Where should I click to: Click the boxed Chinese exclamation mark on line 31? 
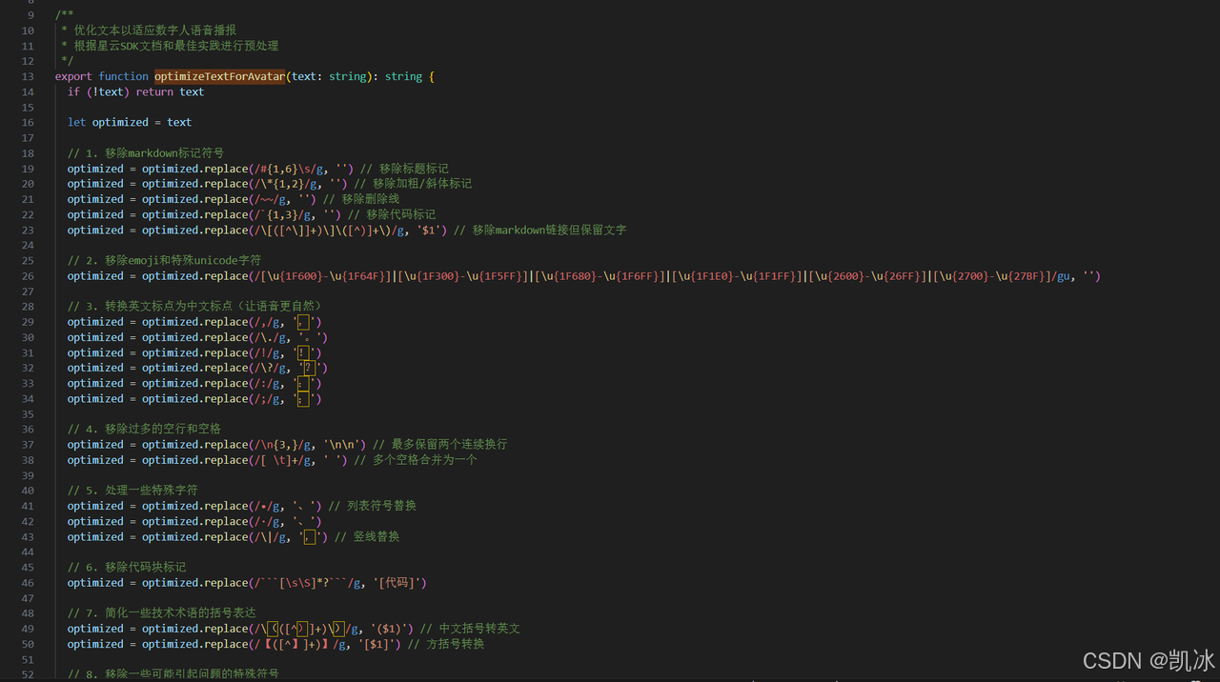tap(304, 352)
